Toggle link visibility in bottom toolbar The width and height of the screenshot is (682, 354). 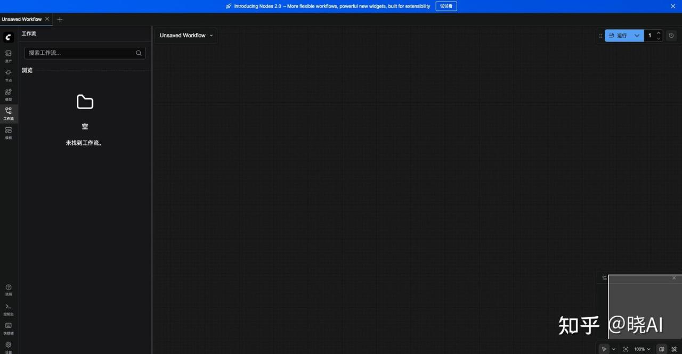(x=674, y=349)
